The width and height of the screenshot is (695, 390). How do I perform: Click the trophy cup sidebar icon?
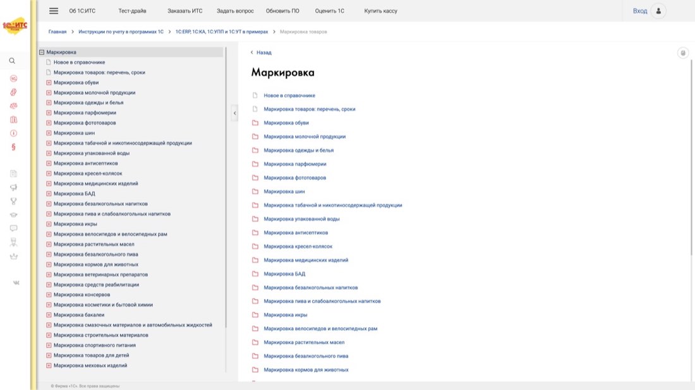(x=14, y=201)
